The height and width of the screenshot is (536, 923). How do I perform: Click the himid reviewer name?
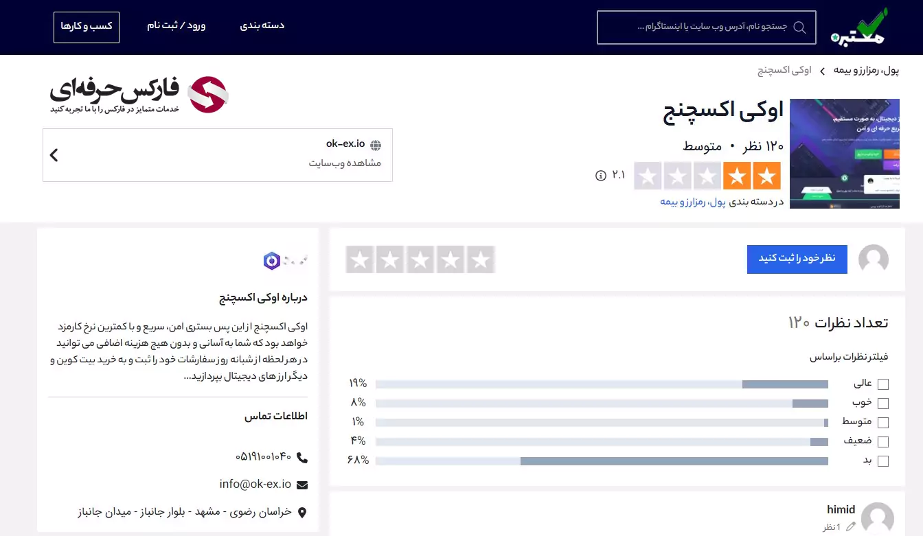point(841,510)
